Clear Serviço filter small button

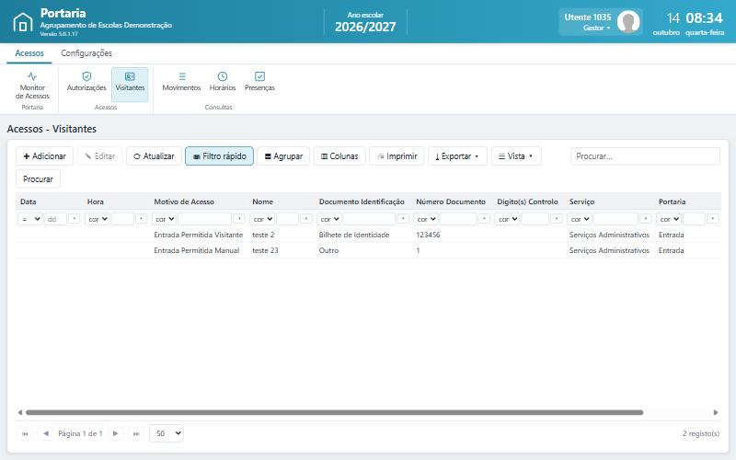(x=646, y=219)
